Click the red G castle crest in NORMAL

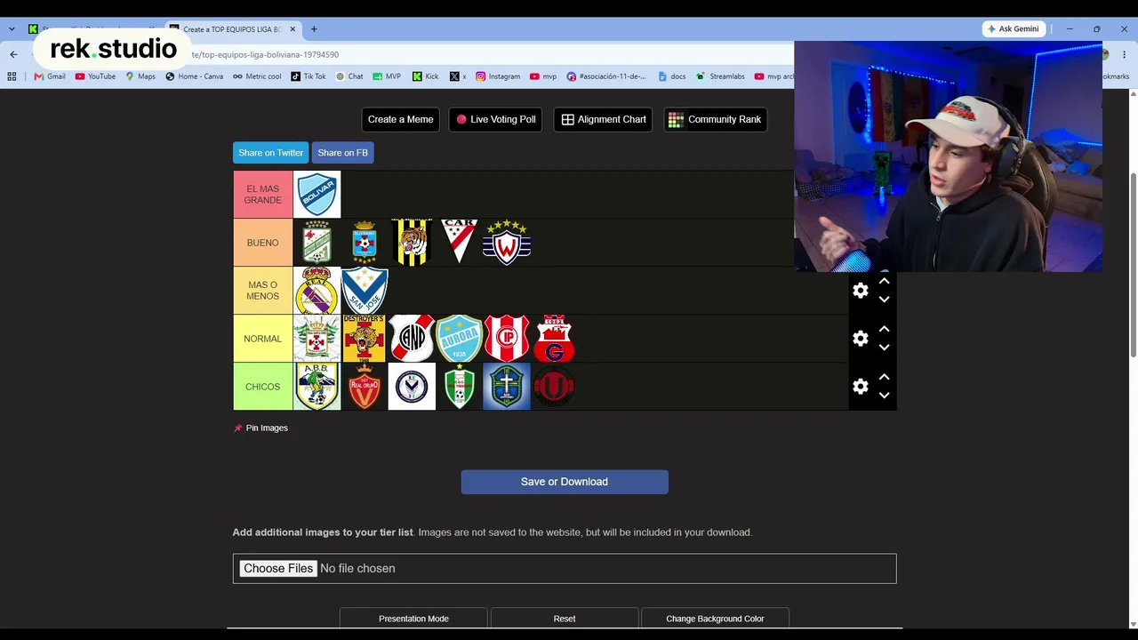coord(554,339)
